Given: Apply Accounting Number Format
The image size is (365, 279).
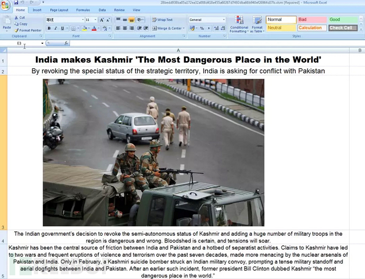Looking at the screenshot, I should (x=192, y=28).
